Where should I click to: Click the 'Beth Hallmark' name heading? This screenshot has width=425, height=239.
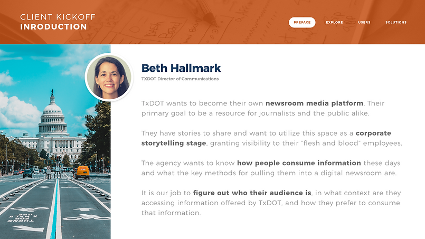pyautogui.click(x=181, y=68)
